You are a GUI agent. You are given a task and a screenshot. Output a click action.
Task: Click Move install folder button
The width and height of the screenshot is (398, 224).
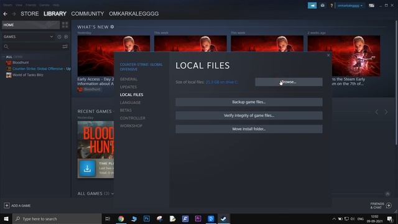(249, 129)
